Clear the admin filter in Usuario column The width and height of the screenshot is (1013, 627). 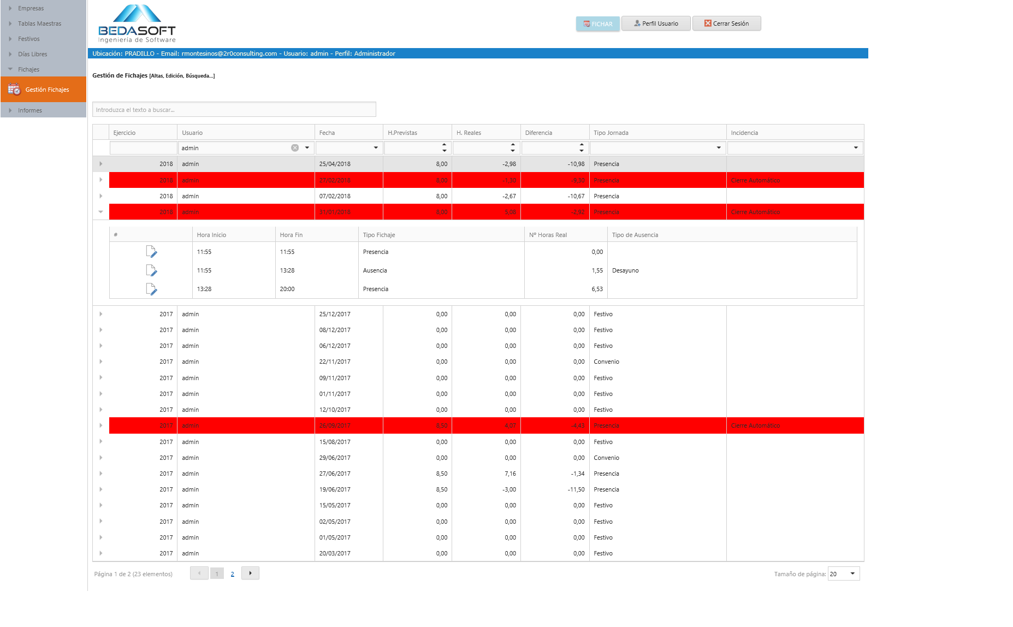[295, 148]
